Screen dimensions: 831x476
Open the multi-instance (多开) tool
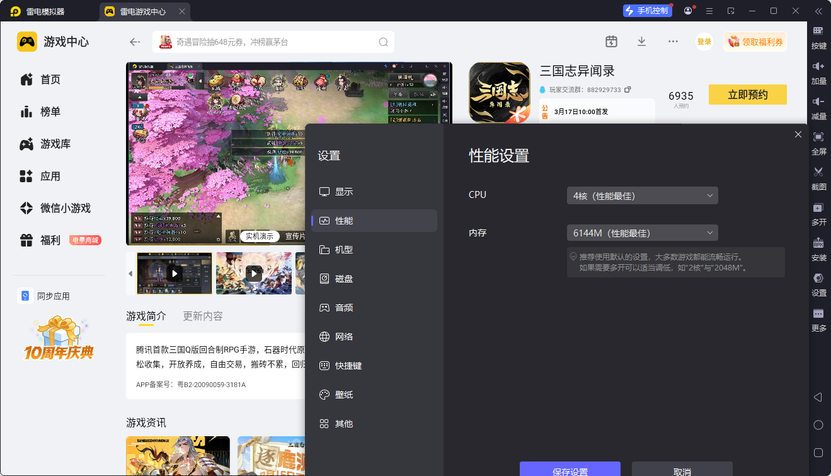[x=818, y=208]
